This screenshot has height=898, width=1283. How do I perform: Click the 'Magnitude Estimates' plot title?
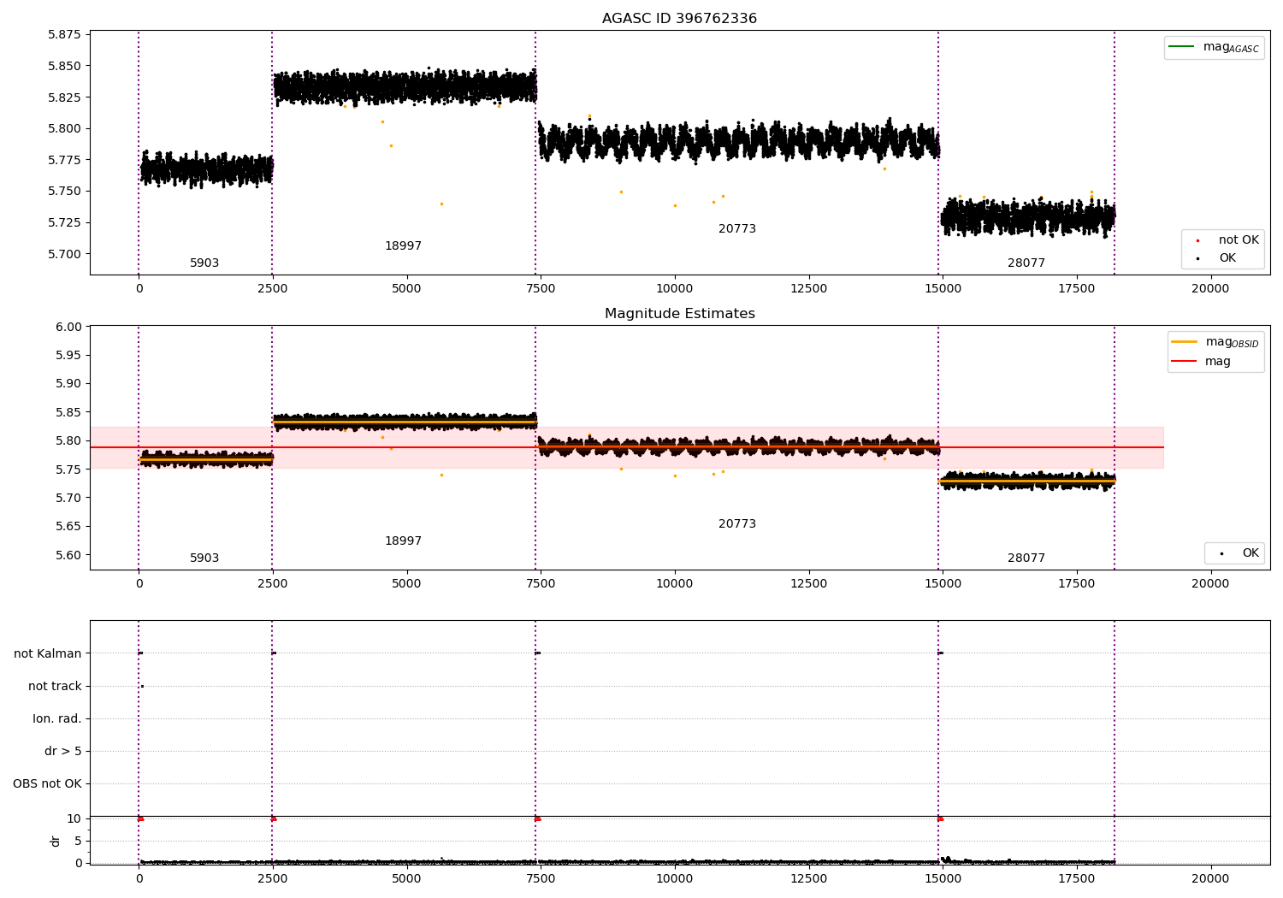(x=679, y=313)
